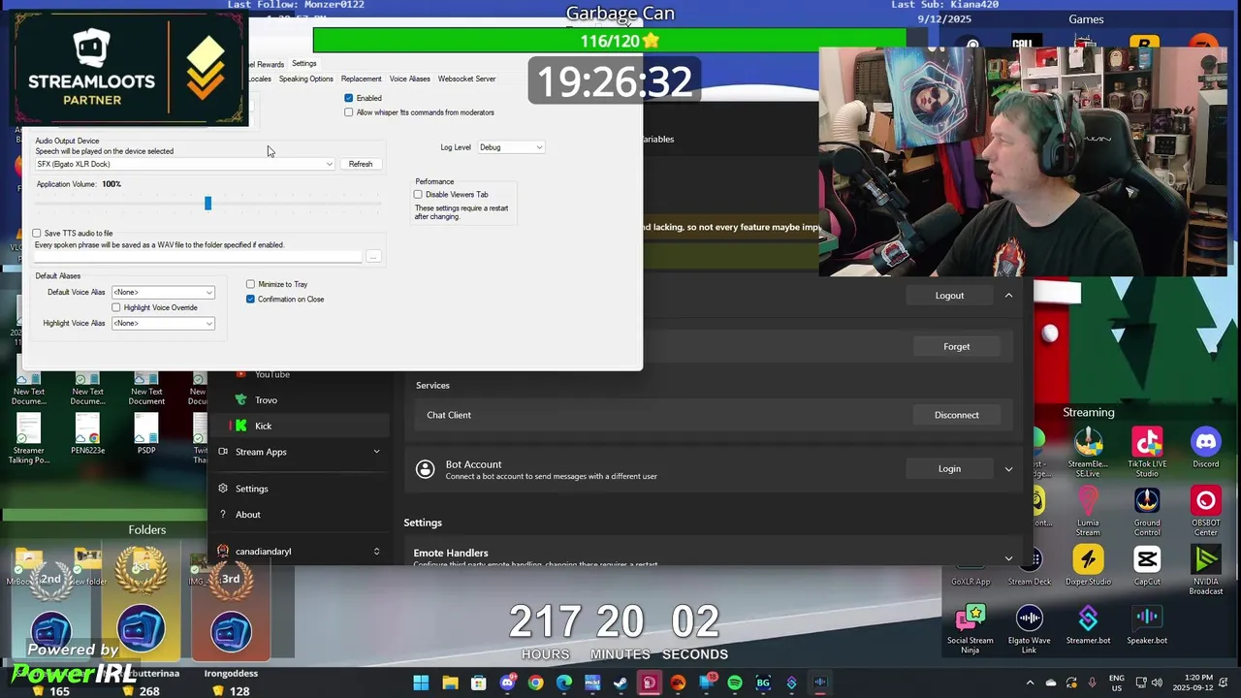
Task: Open Social Stream Ninja desktop icon
Action: (x=971, y=629)
